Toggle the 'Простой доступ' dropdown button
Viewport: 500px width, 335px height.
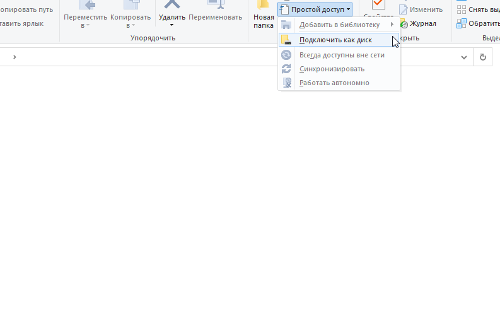point(315,9)
